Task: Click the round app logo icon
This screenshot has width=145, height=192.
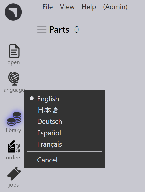Action: [x=13, y=12]
